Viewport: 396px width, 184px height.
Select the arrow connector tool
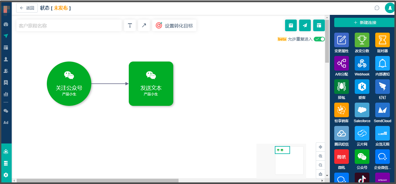point(144,25)
